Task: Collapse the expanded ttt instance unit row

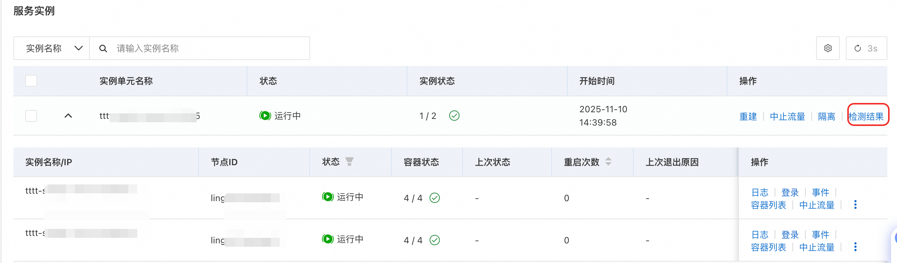Action: pos(68,116)
